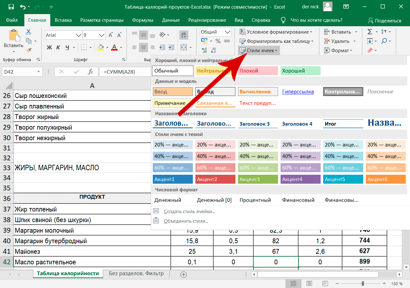This screenshot has width=410, height=288.
Task: Activate the Format Painter brush
Action: pyautogui.click(x=29, y=50)
